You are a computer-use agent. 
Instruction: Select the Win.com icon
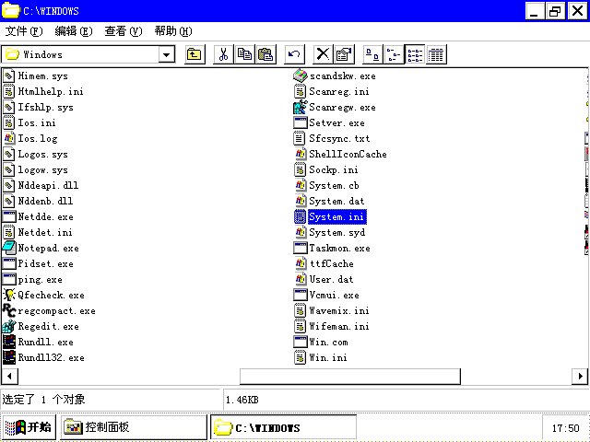pos(301,342)
